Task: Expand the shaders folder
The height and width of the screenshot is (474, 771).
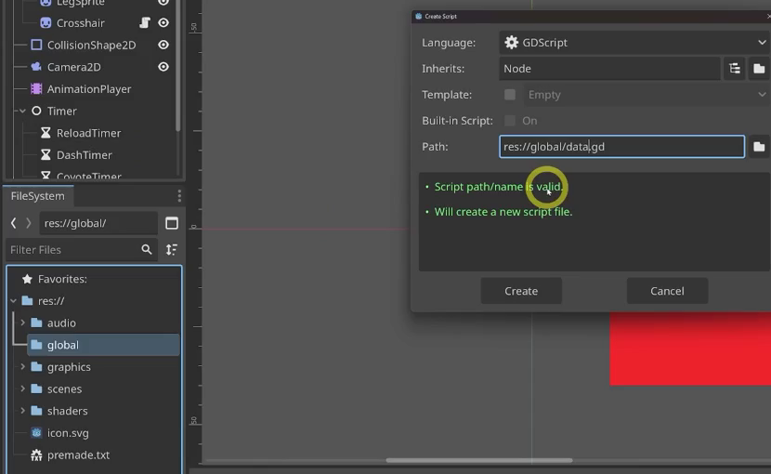Action: point(22,411)
